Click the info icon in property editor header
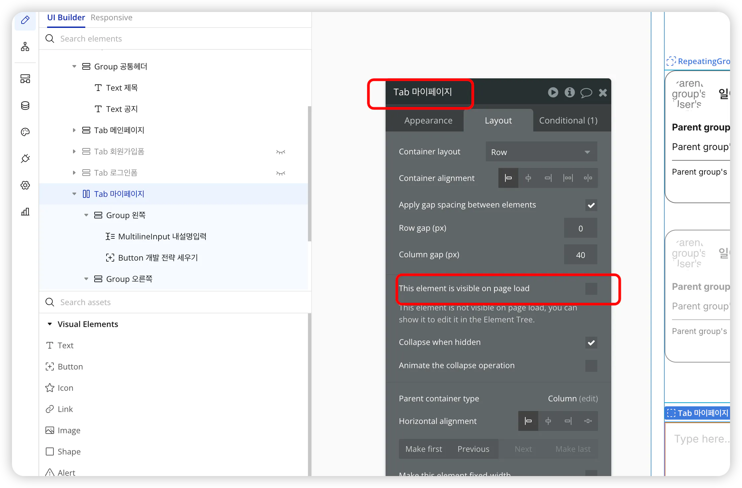Image resolution: width=742 pixels, height=488 pixels. (569, 92)
